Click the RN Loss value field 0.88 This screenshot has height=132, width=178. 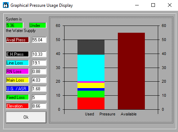[39, 72]
